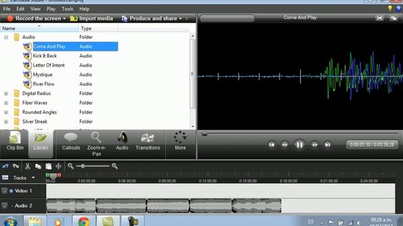Sort library by Type column header
The height and width of the screenshot is (226, 403).
click(98, 28)
